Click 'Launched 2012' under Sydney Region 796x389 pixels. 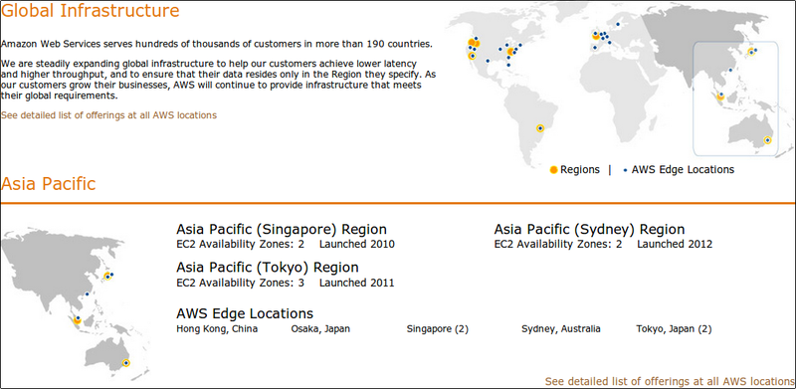(675, 245)
